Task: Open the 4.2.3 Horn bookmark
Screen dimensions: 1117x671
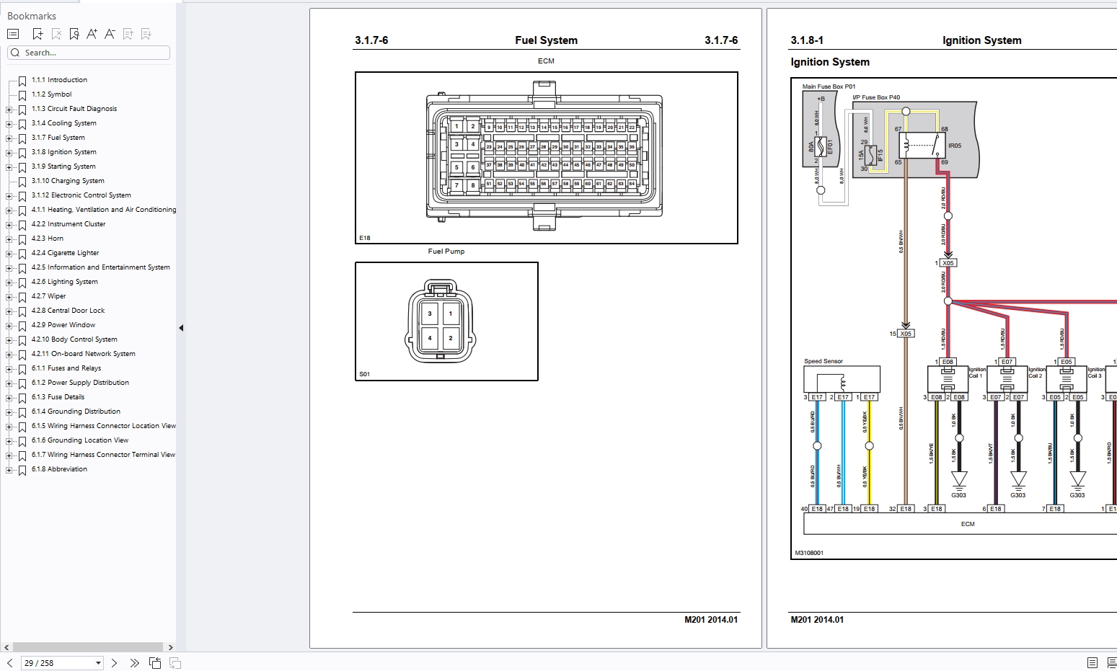Action: click(x=48, y=239)
